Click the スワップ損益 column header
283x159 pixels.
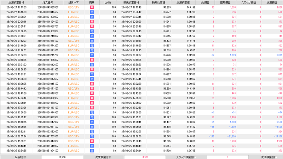[x=249, y=2]
